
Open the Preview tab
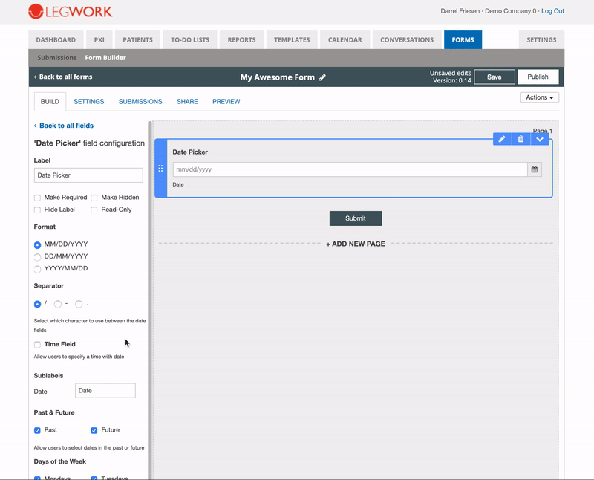(x=226, y=102)
